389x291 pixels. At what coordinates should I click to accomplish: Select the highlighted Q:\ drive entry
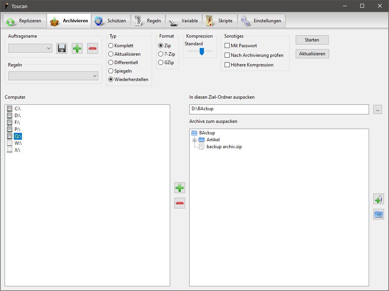[18, 136]
